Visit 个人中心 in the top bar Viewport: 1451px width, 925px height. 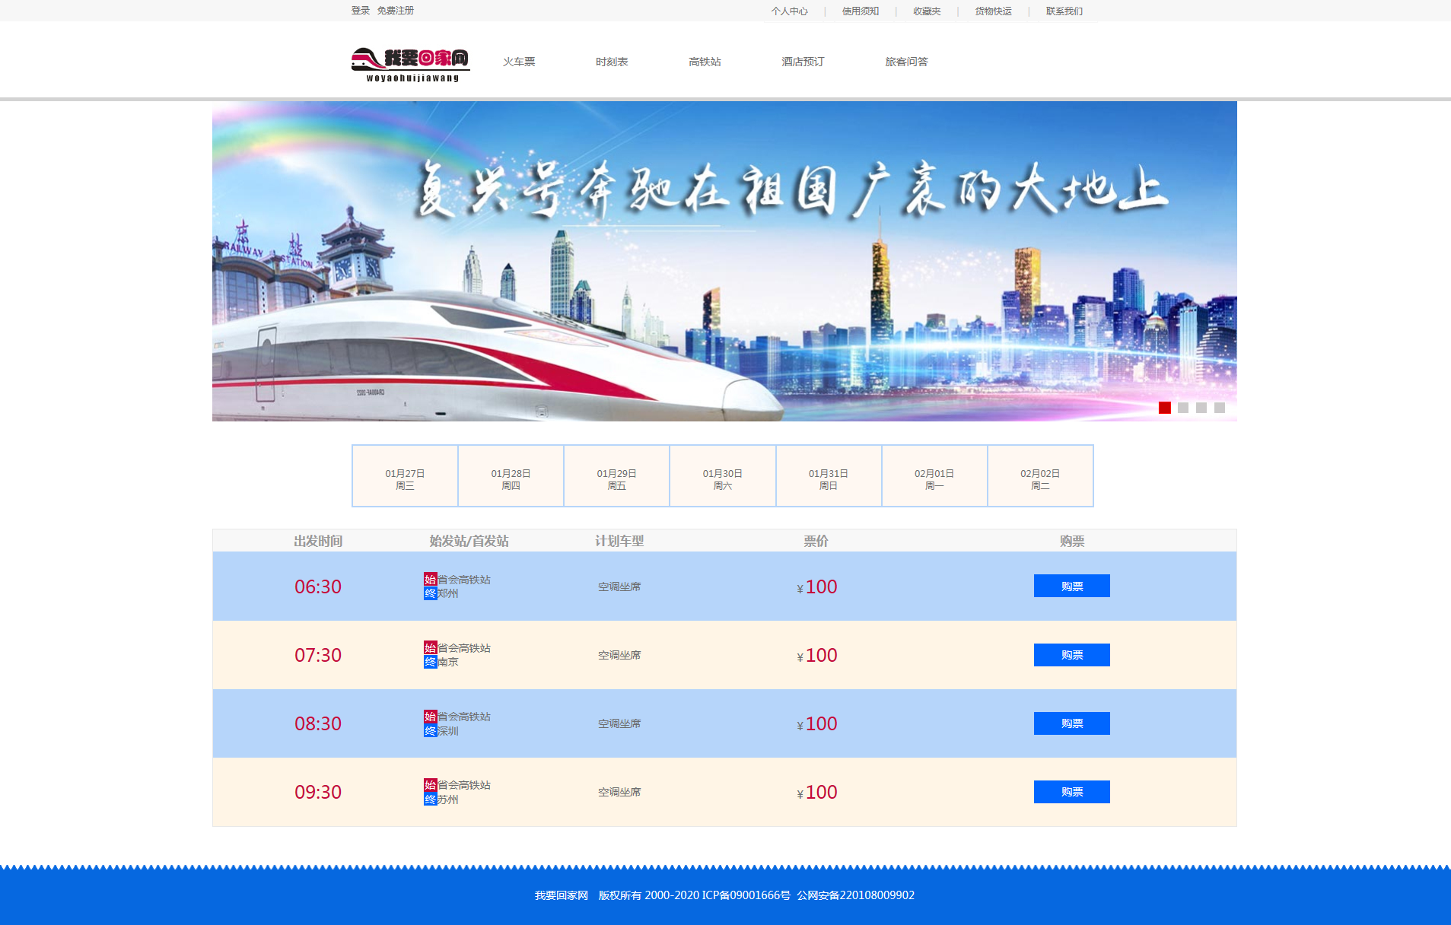(x=789, y=11)
